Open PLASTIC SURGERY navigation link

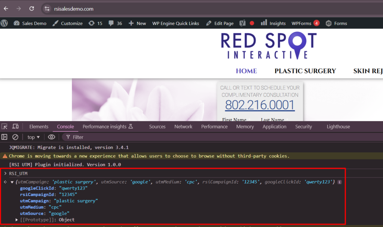305,71
